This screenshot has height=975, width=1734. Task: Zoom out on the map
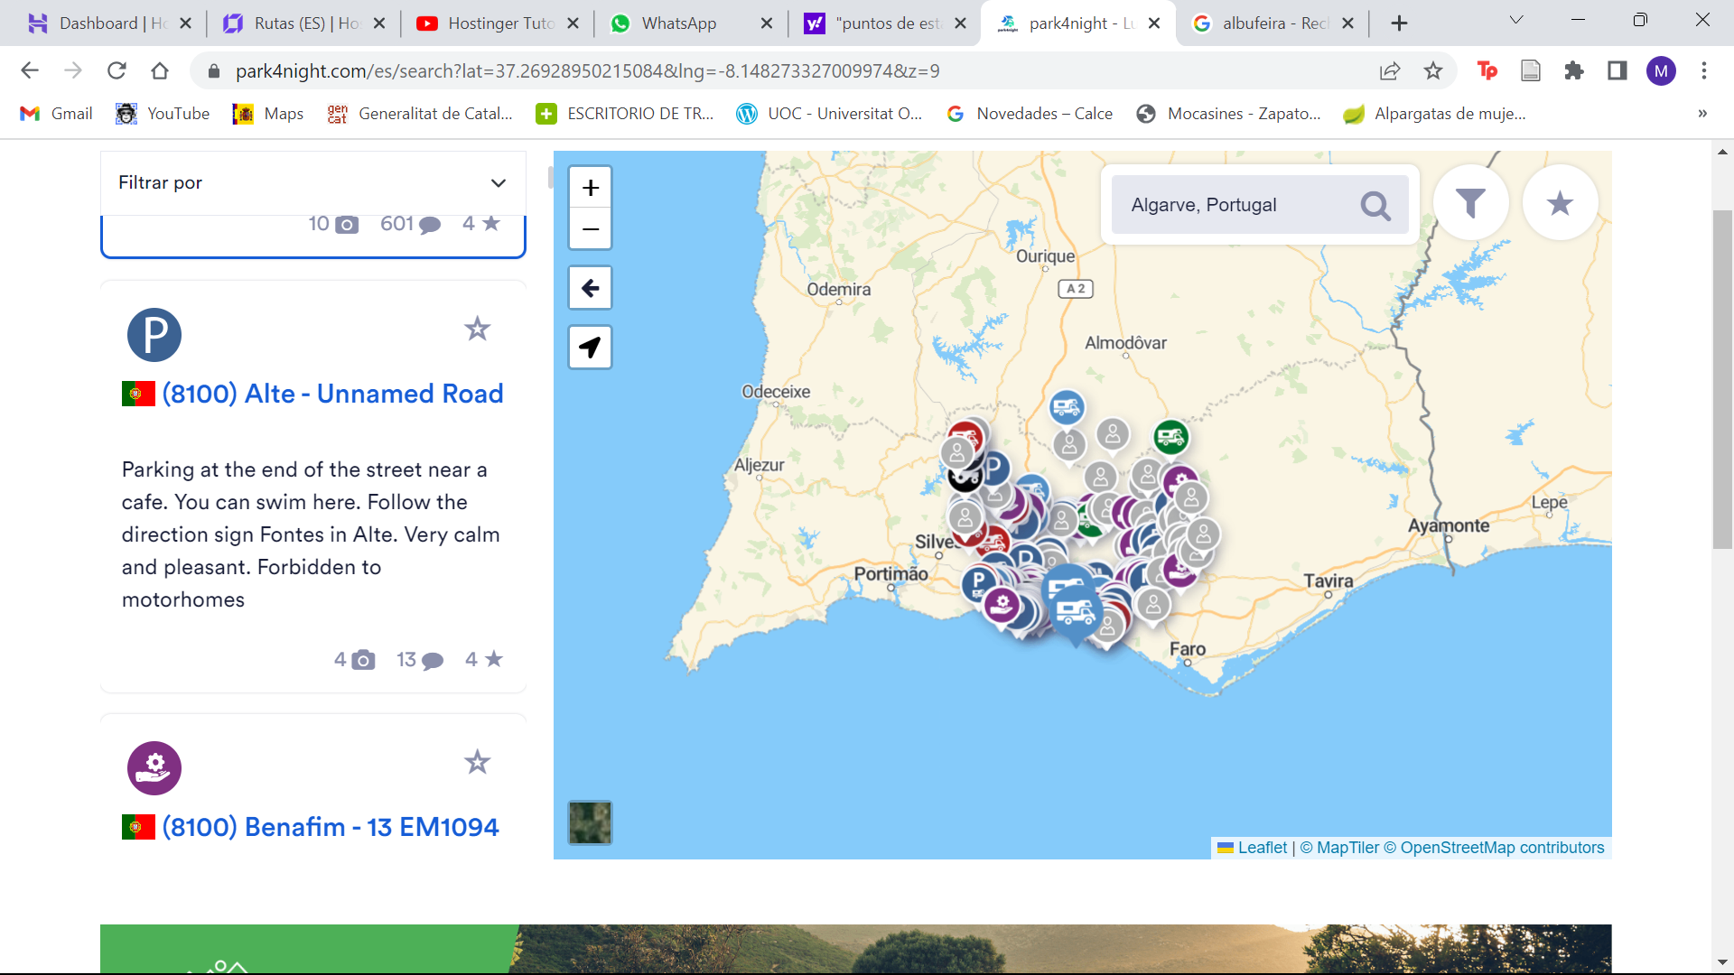coord(590,229)
